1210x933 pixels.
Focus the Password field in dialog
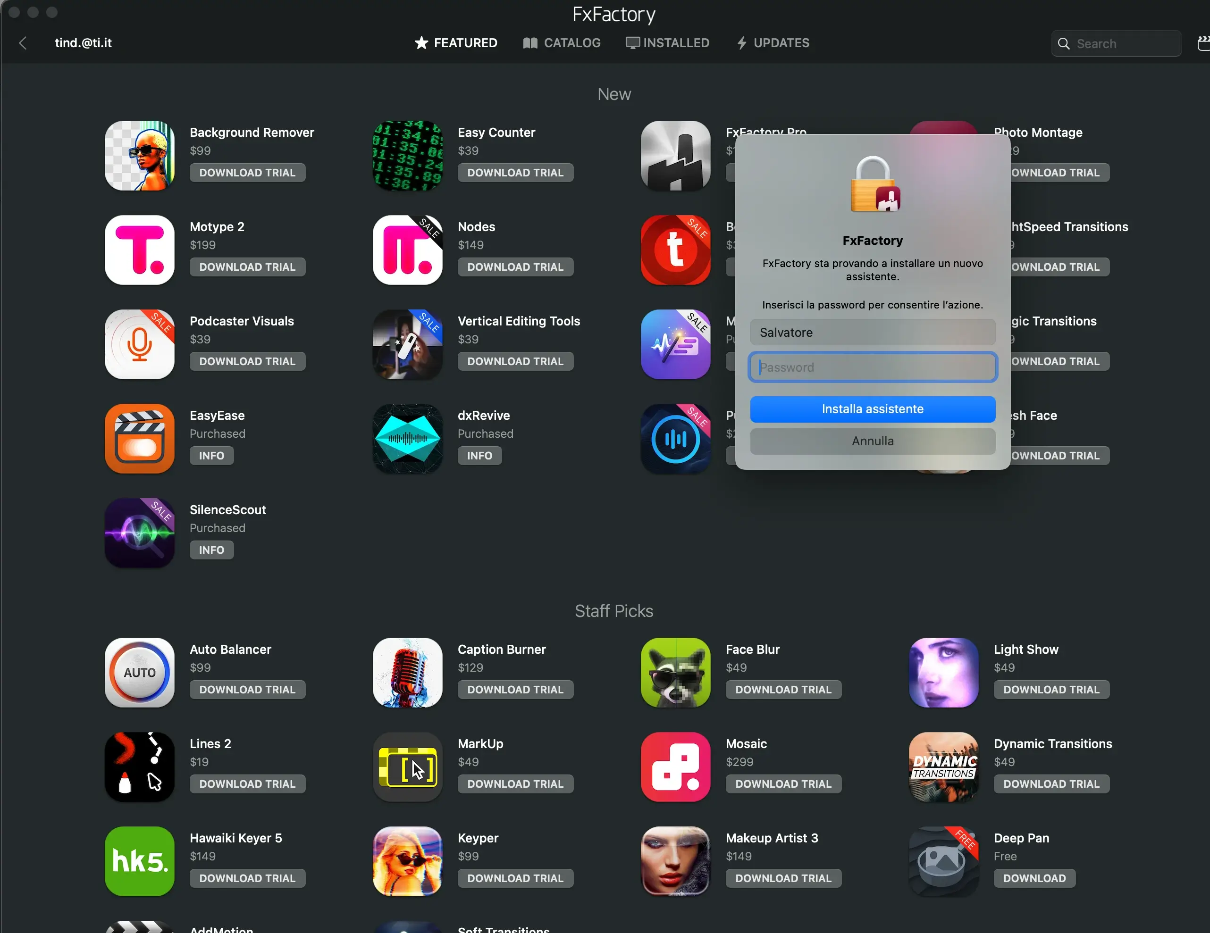click(x=873, y=367)
